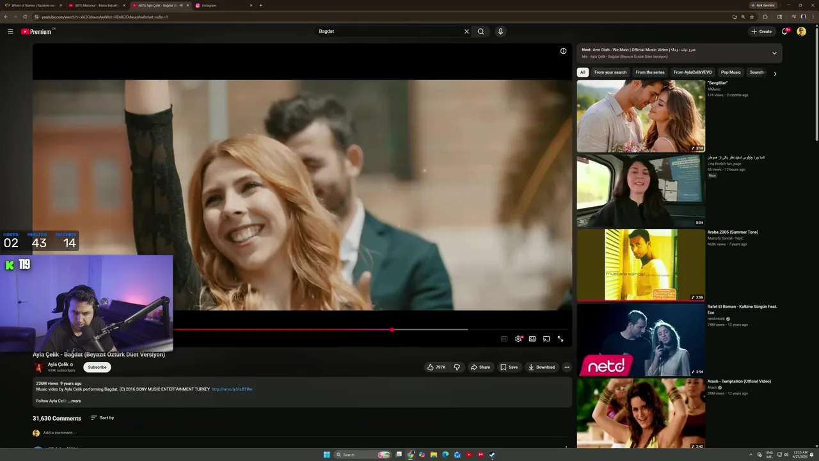Click Ask Gemini button
Image resolution: width=819 pixels, height=461 pixels.
coord(763,5)
